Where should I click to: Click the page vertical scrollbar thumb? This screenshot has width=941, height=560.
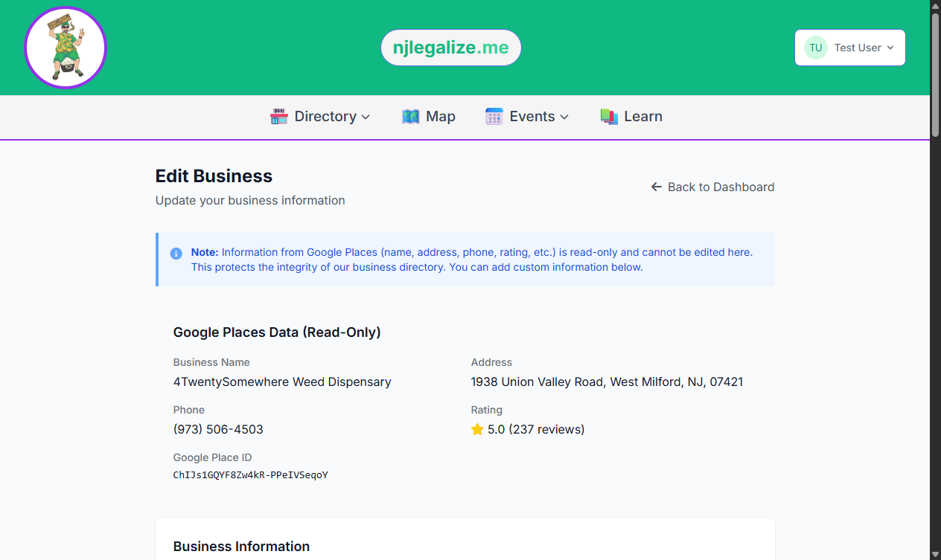(x=935, y=74)
